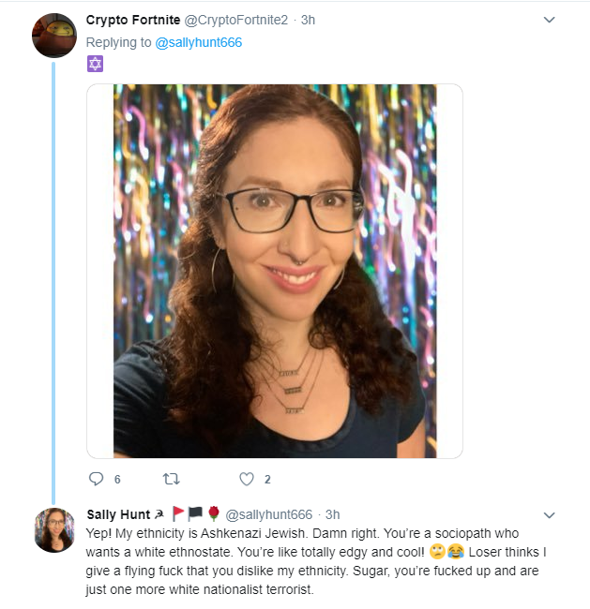Click the black flag emoji in Sally's name
This screenshot has height=609, width=590.
195,513
